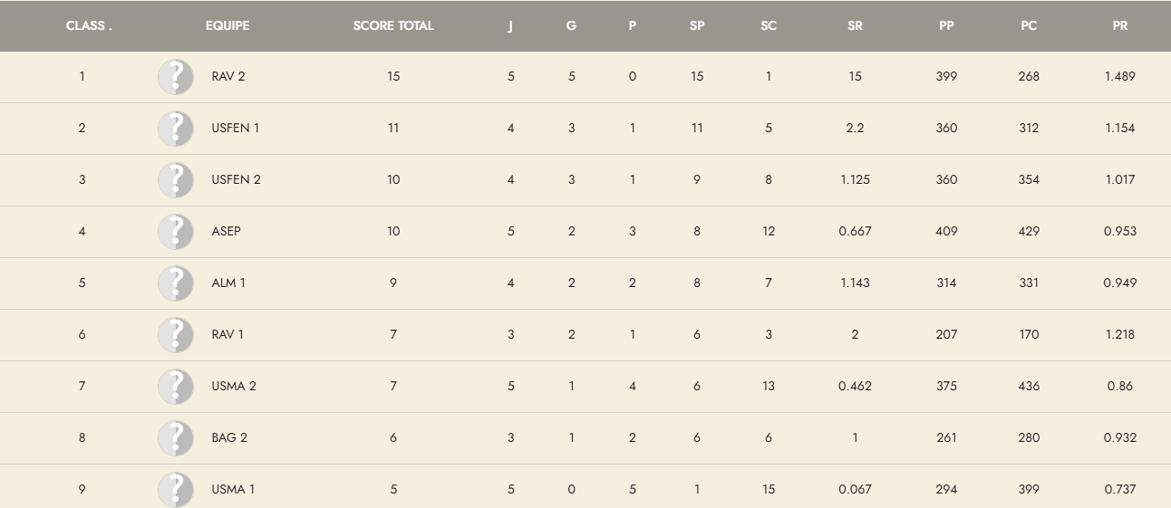The height and width of the screenshot is (508, 1171).
Task: Click the PP column header
Action: (x=946, y=26)
